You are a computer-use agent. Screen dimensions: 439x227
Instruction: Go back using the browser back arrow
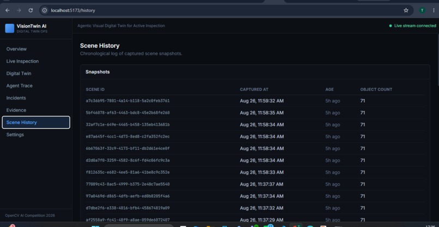click(8, 10)
